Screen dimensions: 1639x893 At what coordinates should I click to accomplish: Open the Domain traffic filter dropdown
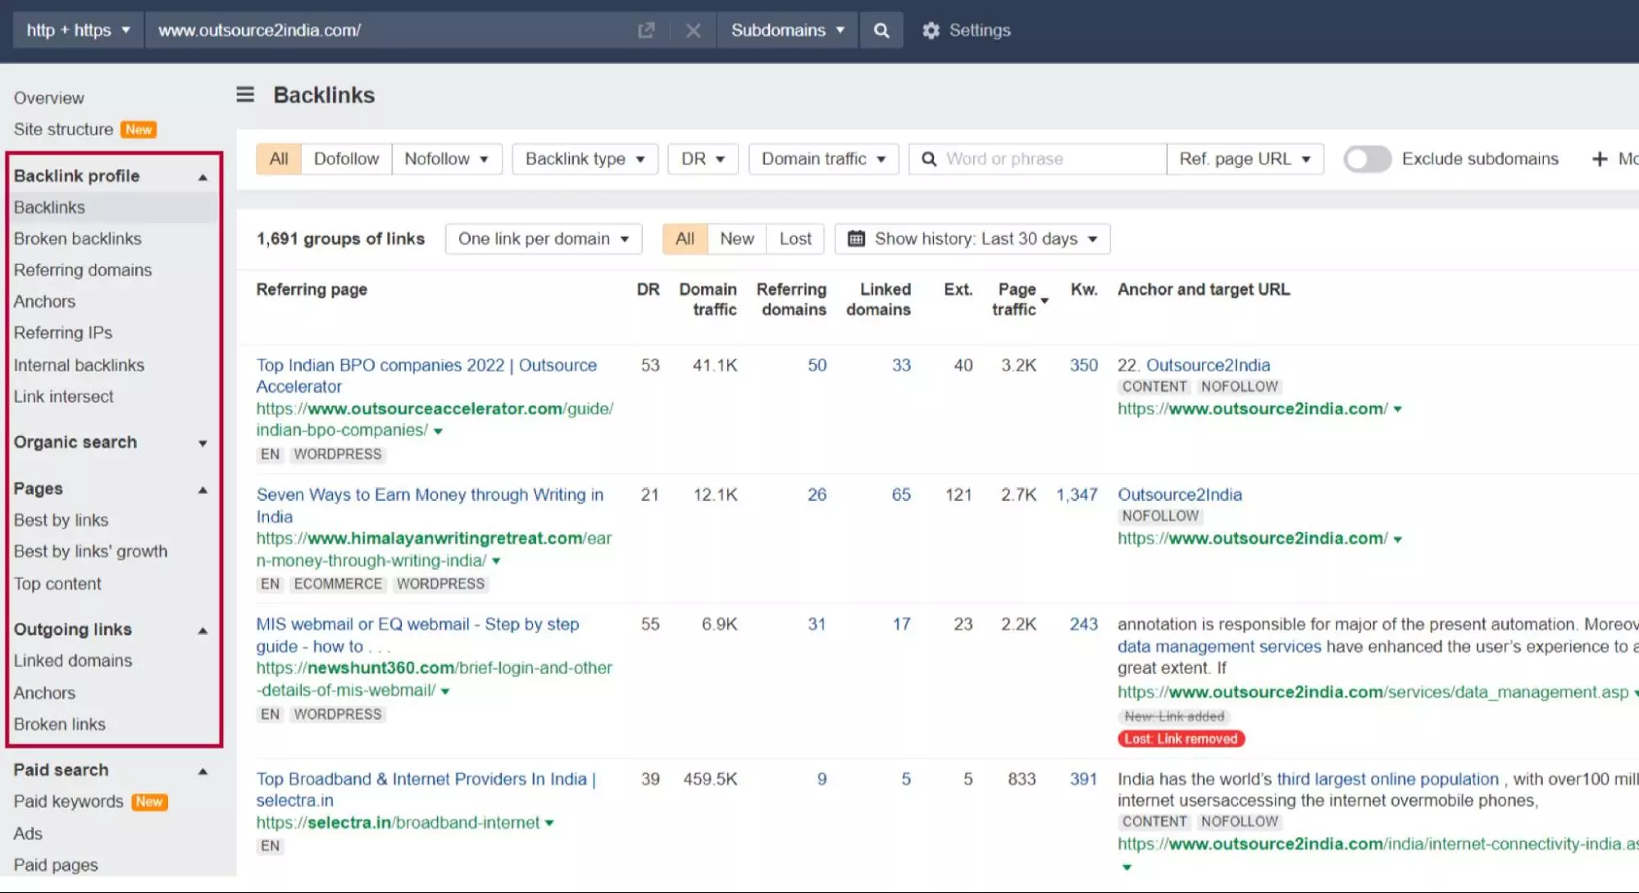823,159
